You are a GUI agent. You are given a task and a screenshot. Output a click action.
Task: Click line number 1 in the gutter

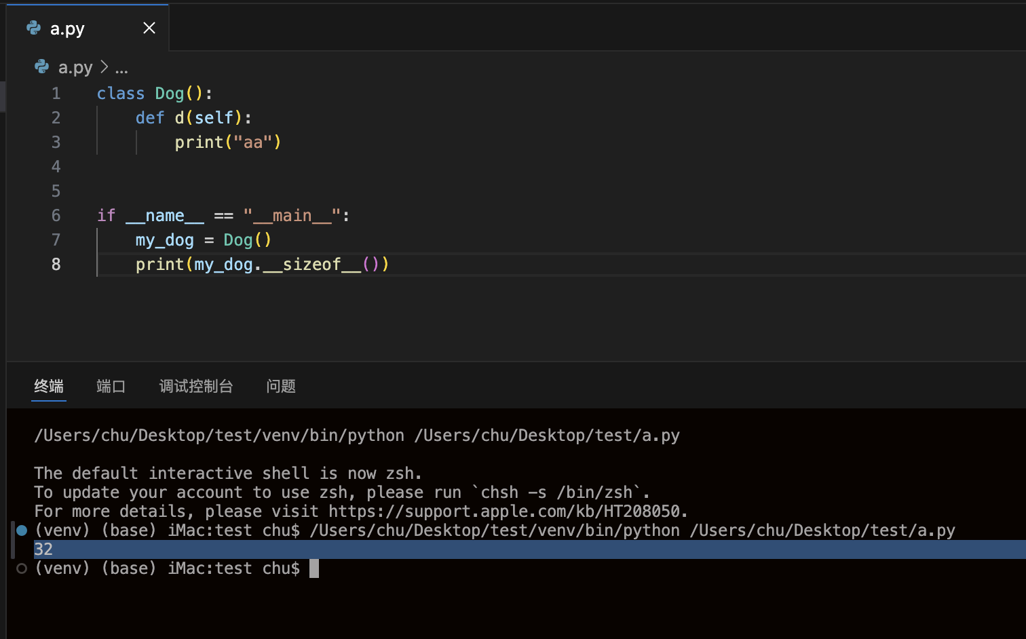(56, 94)
